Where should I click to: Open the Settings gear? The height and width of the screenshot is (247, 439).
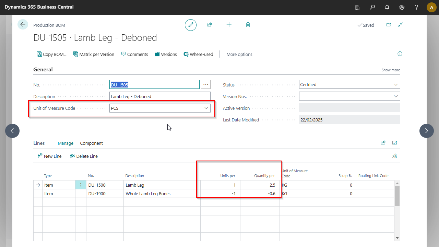coord(402,7)
